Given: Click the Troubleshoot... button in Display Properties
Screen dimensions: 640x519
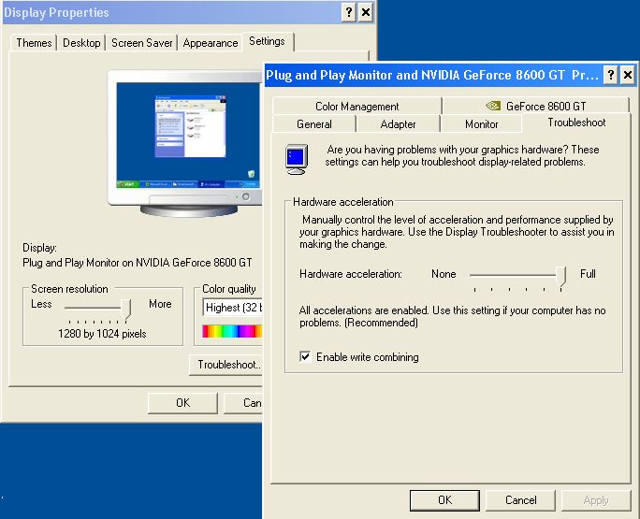Looking at the screenshot, I should tap(225, 365).
